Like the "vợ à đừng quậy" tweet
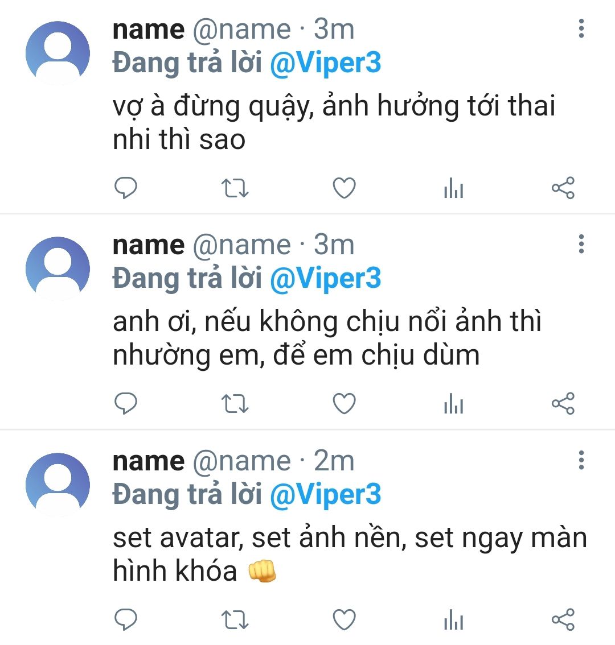Screen dimensions: 615x645 [344, 188]
